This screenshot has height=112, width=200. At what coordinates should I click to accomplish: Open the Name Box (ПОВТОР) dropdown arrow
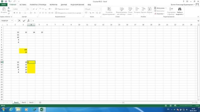click(12, 21)
